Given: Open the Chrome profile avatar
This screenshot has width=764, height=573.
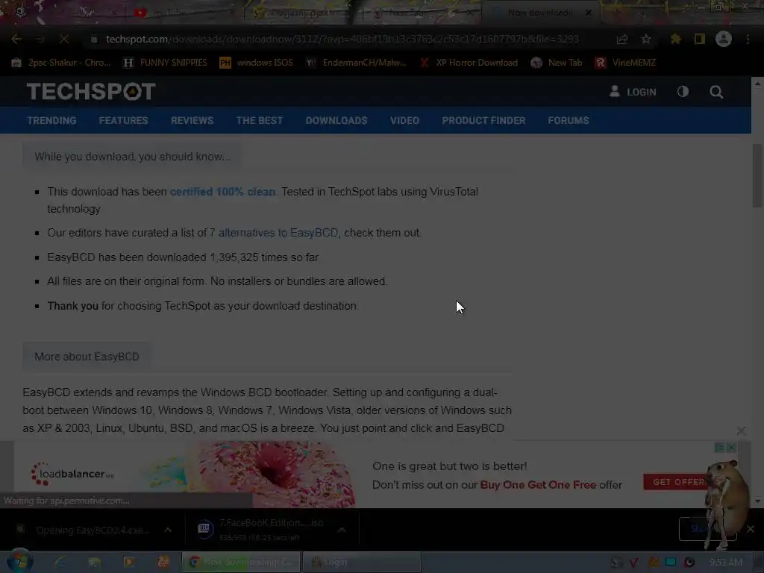Looking at the screenshot, I should (724, 39).
